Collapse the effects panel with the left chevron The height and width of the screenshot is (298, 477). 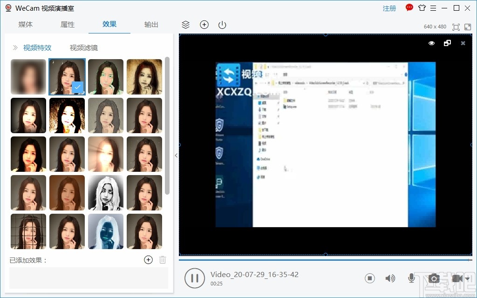[x=176, y=156]
